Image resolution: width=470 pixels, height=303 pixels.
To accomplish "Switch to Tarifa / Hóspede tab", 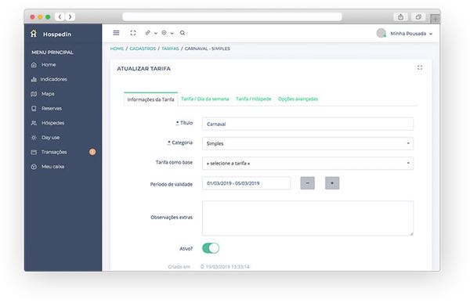I will tap(254, 99).
